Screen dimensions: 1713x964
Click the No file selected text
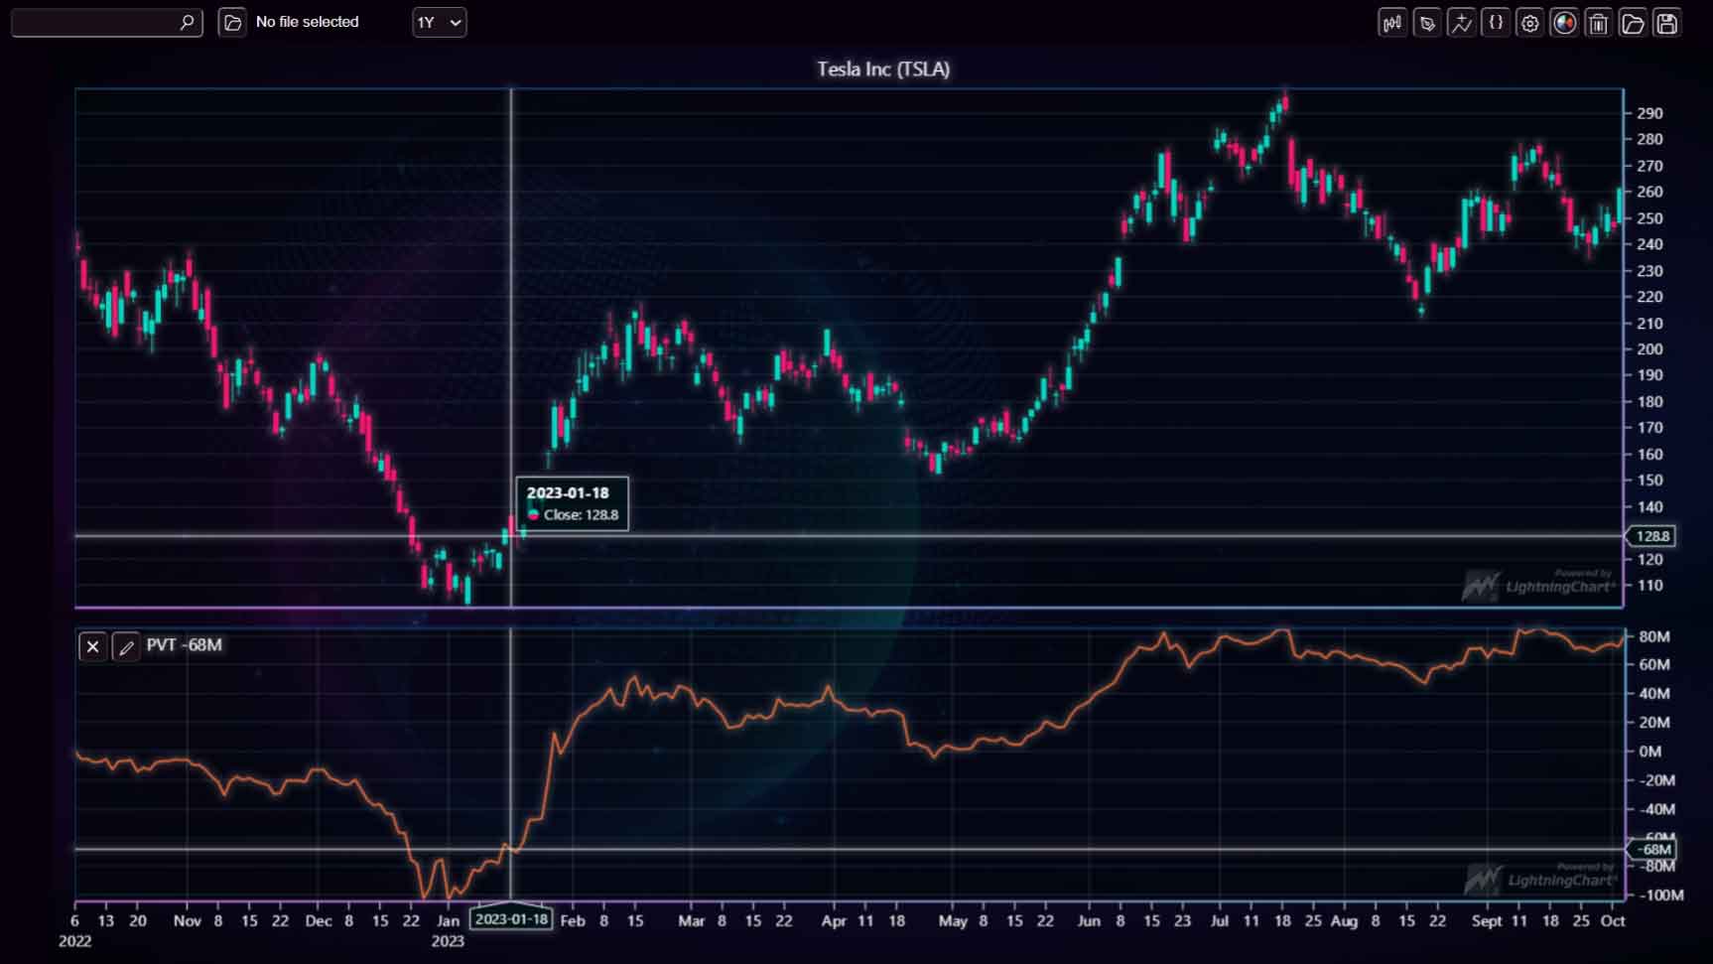307,22
